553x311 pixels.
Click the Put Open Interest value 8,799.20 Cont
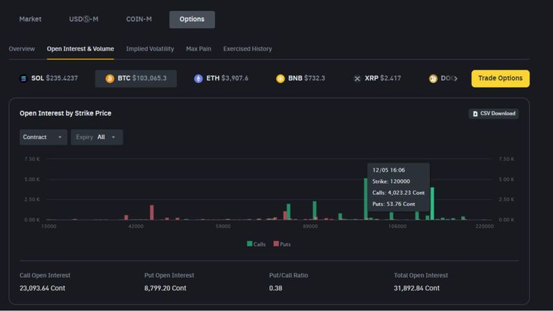tap(165, 288)
